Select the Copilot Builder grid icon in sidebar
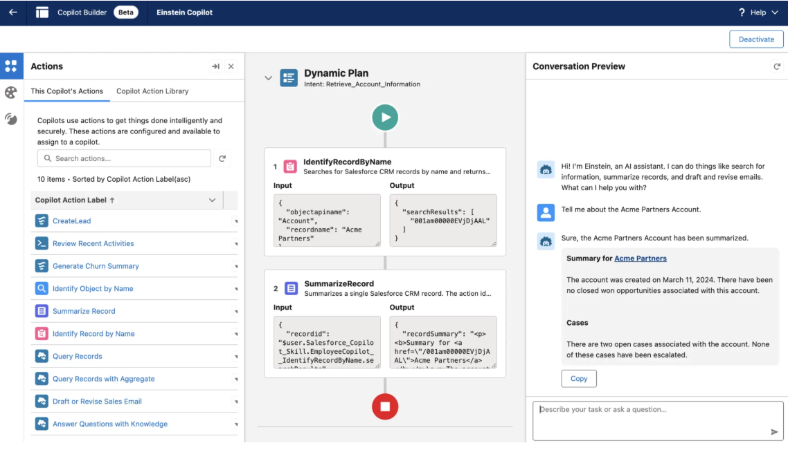788x461 pixels. tap(10, 66)
